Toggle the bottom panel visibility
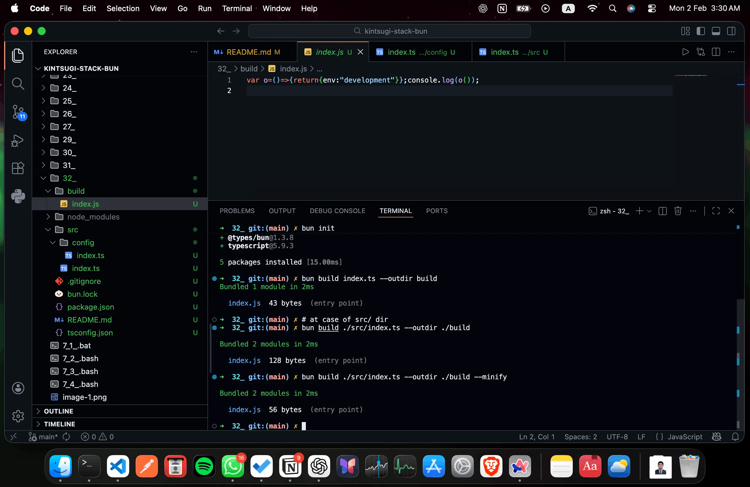750x487 pixels. tap(716, 31)
